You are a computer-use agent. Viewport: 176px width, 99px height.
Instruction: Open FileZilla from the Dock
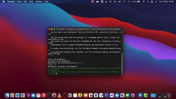(54, 95)
